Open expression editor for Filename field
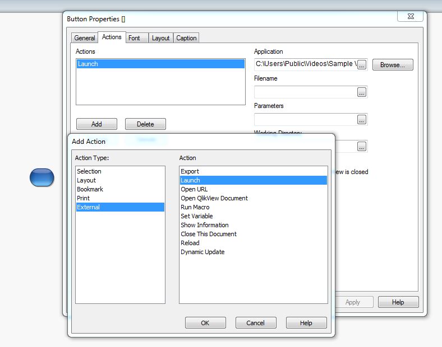The image size is (442, 347). 362,92
